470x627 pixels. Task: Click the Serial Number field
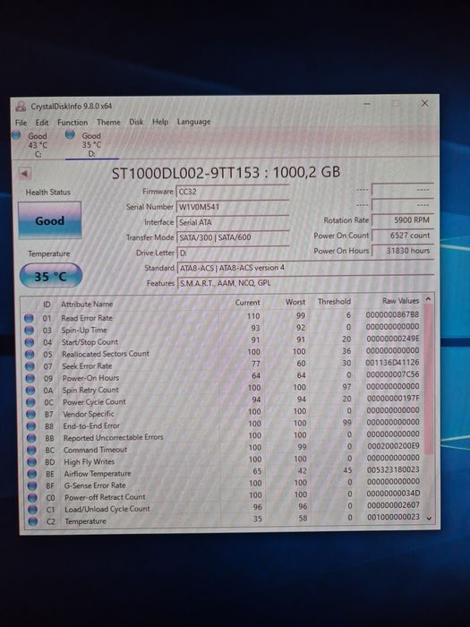coord(233,207)
